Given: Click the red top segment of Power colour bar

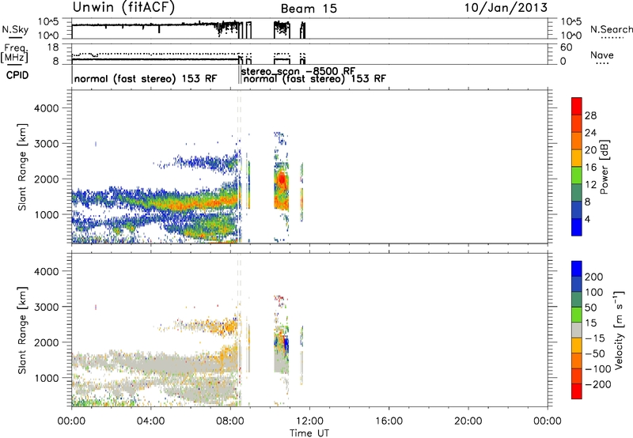Looking at the screenshot, I should 577,106.
